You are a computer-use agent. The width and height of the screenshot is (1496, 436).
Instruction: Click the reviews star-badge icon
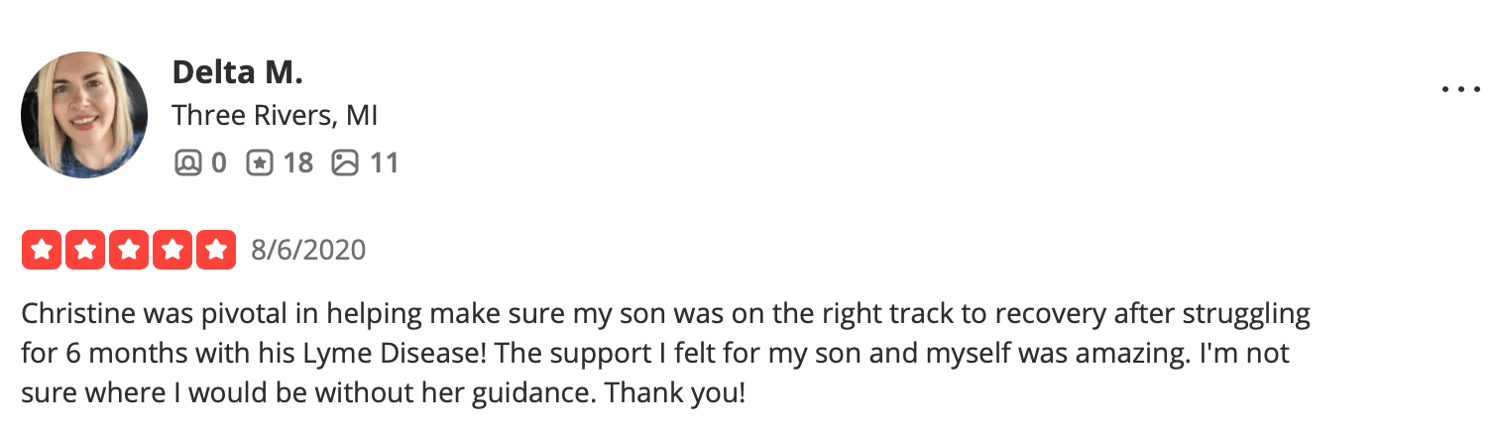[x=259, y=163]
